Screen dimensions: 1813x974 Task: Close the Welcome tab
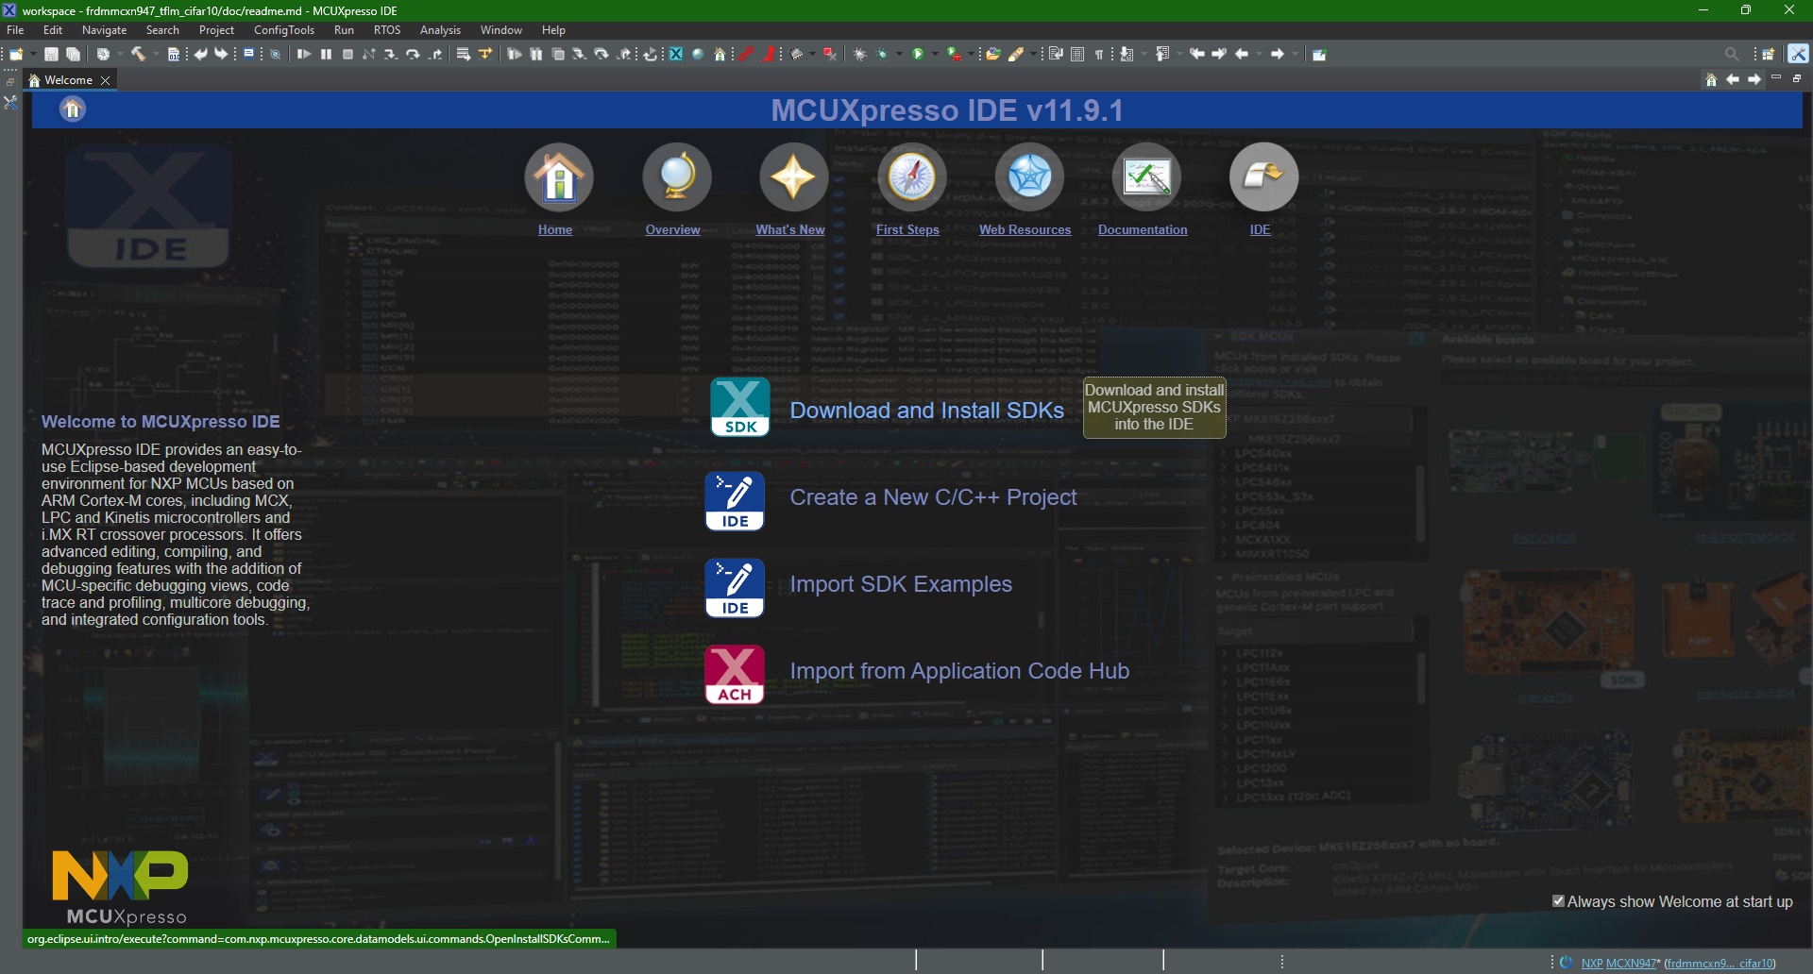tap(106, 80)
